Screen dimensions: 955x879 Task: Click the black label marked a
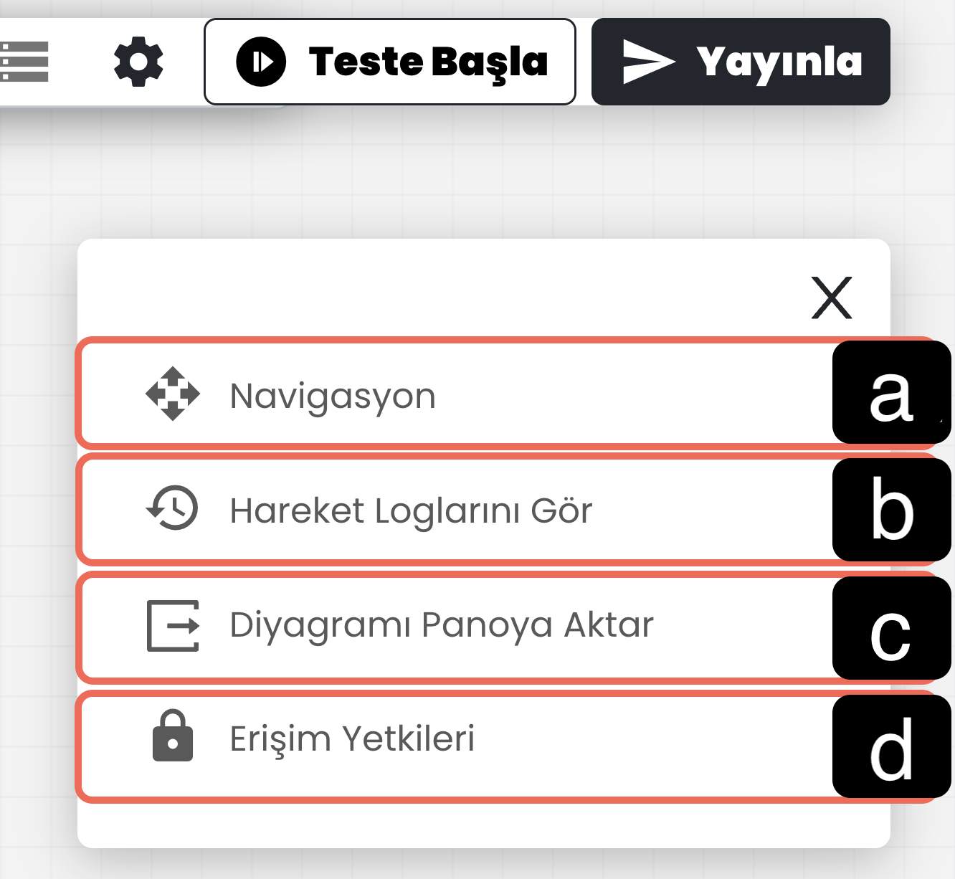click(891, 392)
